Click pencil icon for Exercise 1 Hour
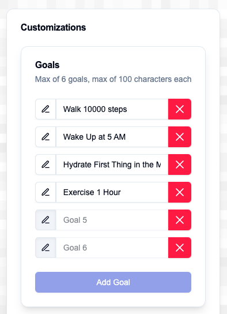The image size is (227, 314). point(46,192)
